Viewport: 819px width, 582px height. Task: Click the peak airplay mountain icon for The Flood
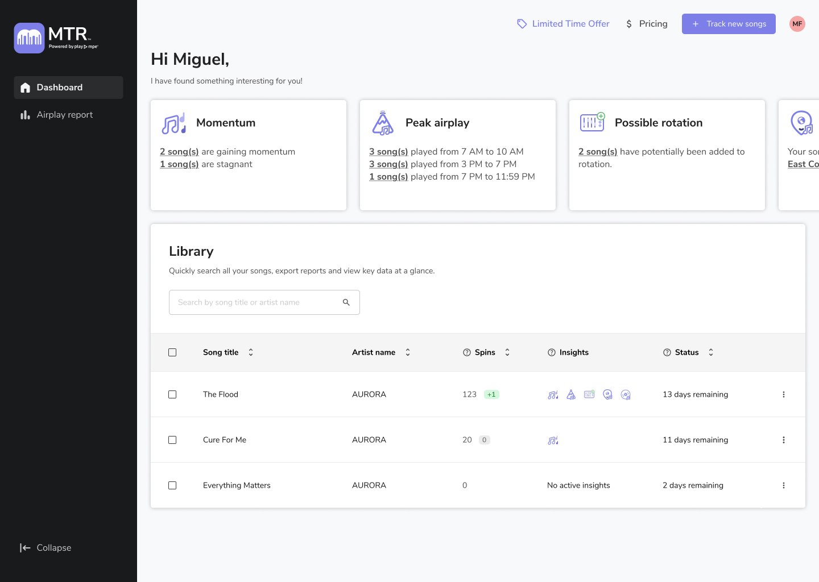tap(571, 394)
